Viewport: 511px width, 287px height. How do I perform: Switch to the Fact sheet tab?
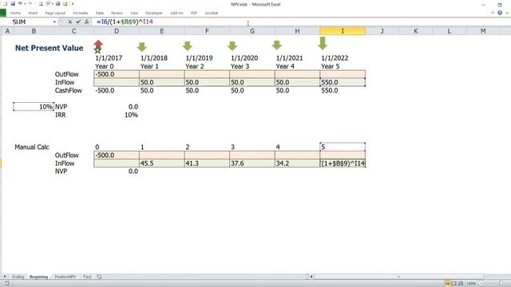[87, 277]
